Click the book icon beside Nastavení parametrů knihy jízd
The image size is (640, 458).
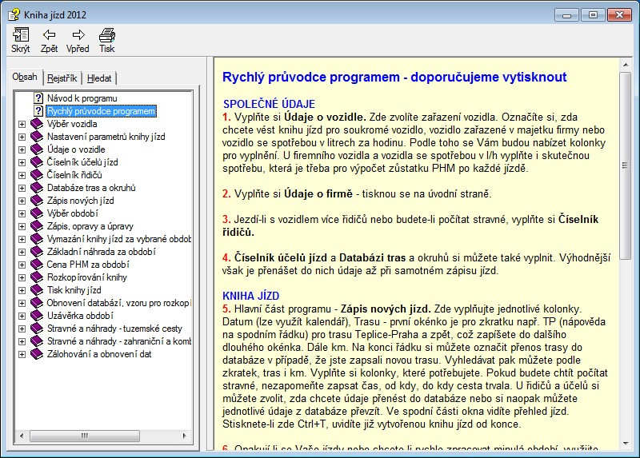click(37, 137)
